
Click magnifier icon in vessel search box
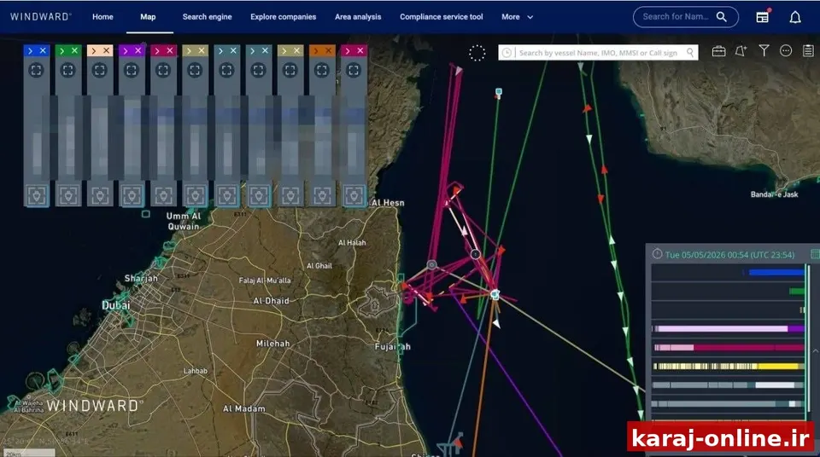690,53
